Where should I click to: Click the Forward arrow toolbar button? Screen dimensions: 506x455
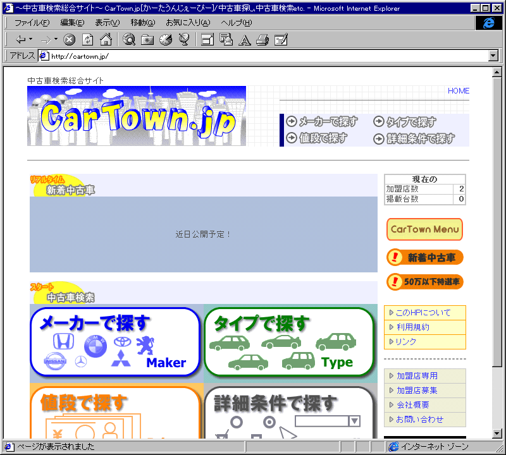(x=46, y=40)
